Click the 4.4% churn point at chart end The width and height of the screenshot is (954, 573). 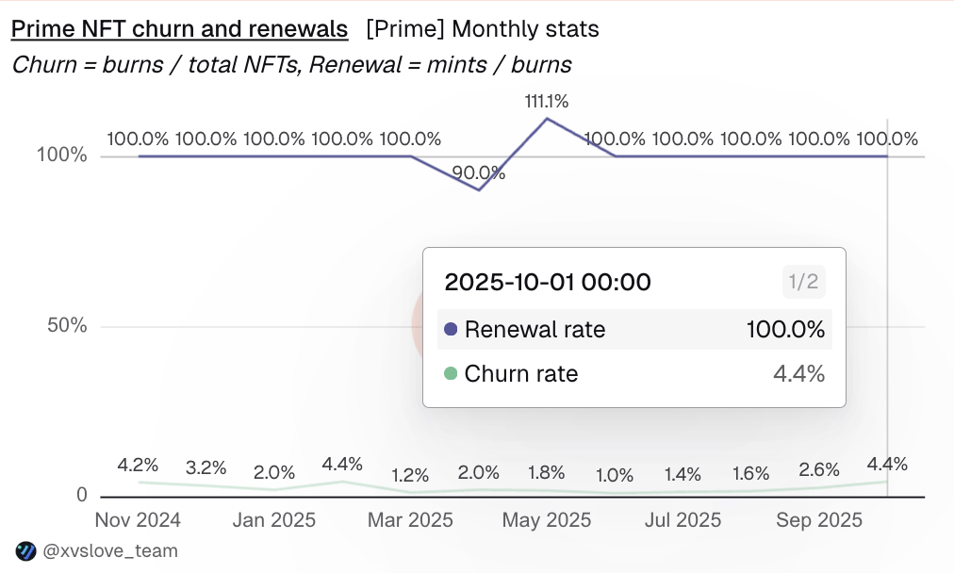(887, 482)
